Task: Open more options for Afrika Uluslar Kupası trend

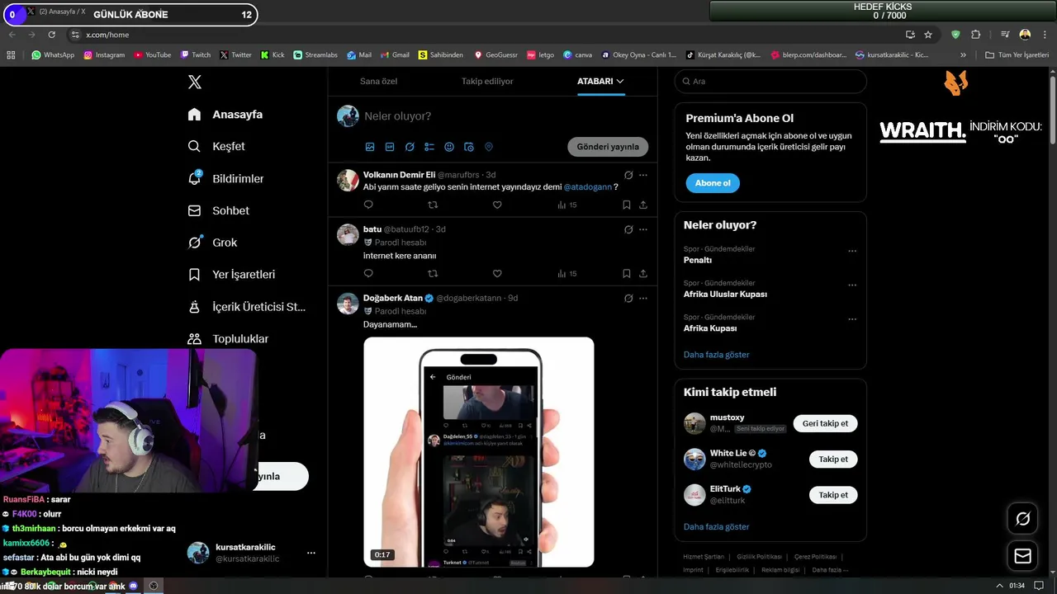Action: 852,285
